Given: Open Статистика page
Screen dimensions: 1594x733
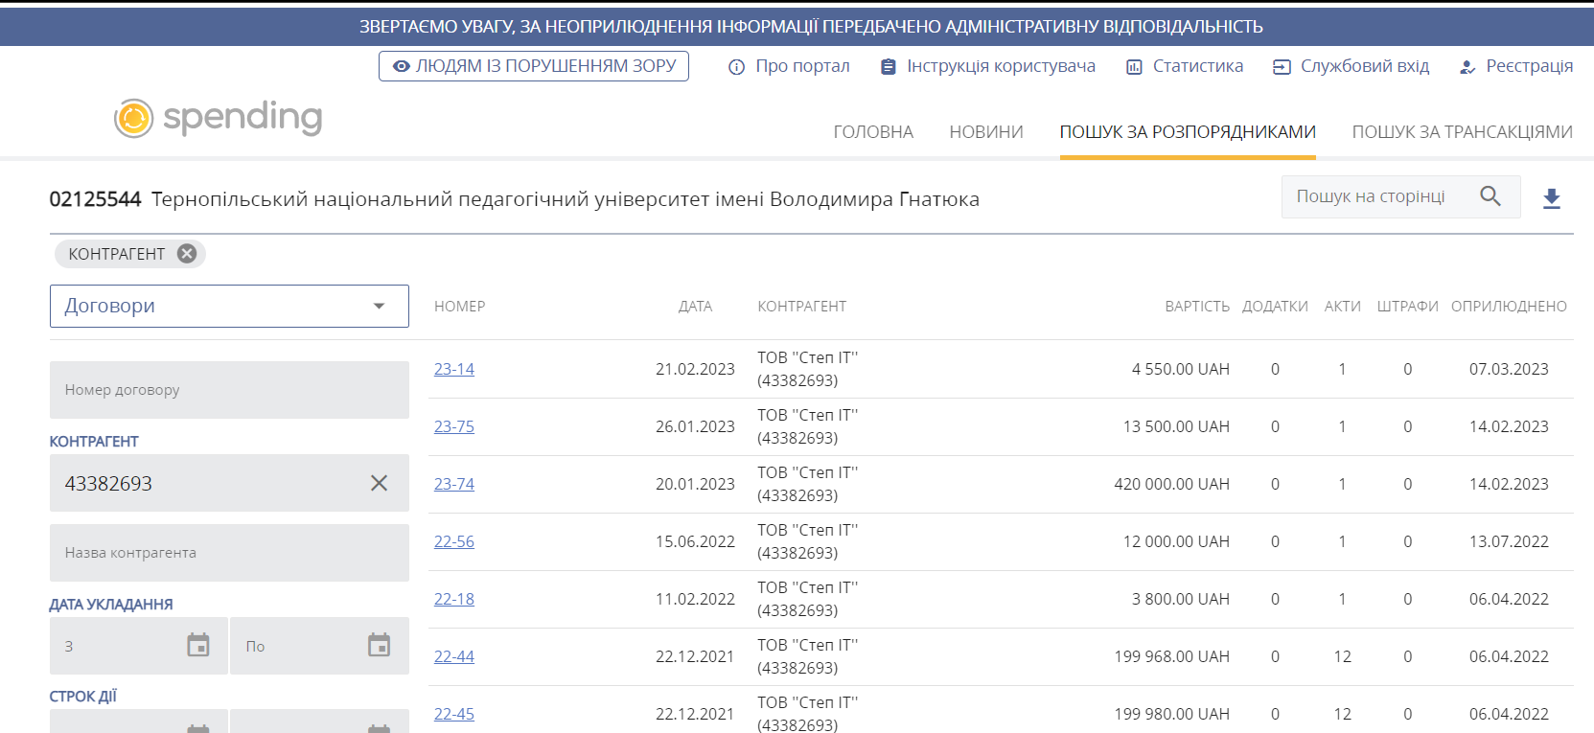Looking at the screenshot, I should (1185, 66).
